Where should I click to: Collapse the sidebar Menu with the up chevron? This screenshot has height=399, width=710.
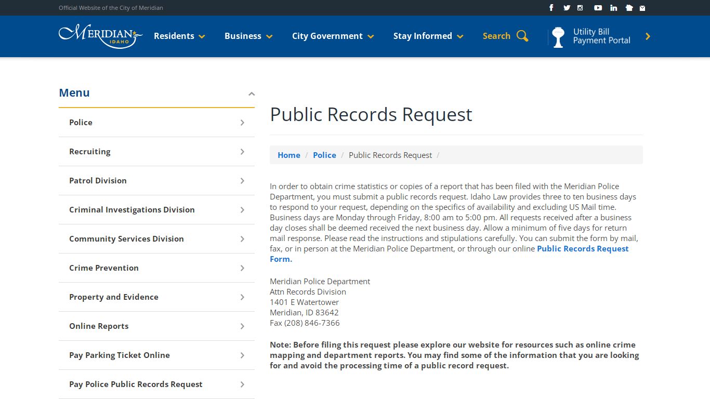[252, 94]
